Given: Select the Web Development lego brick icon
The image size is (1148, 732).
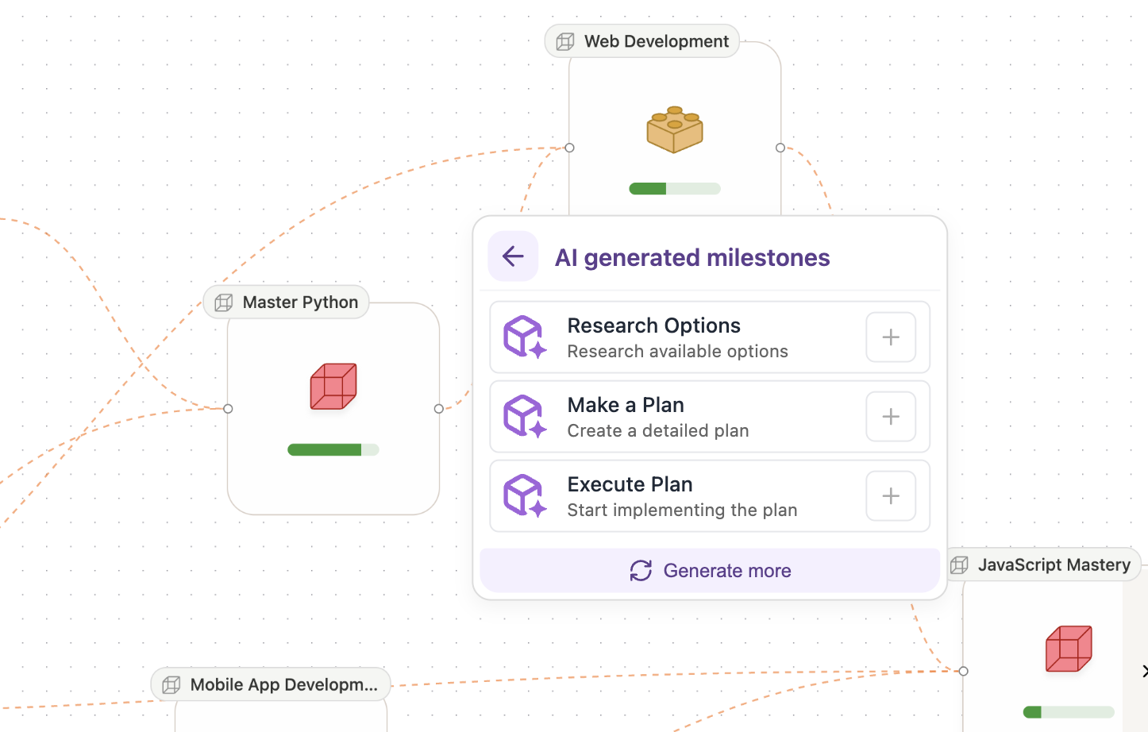Looking at the screenshot, I should 674,129.
